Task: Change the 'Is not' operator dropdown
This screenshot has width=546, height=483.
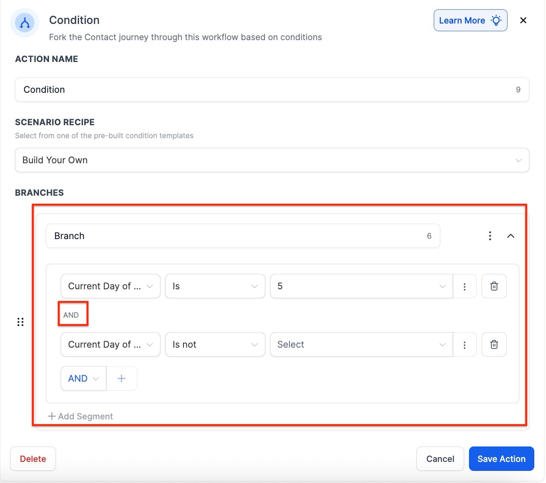Action: click(215, 344)
